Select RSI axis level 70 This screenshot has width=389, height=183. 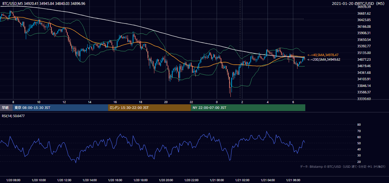point(359,131)
